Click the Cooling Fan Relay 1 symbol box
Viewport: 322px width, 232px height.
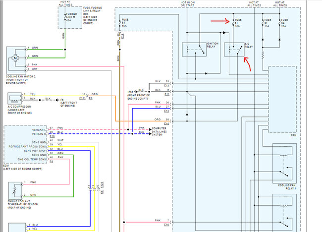click(284, 163)
